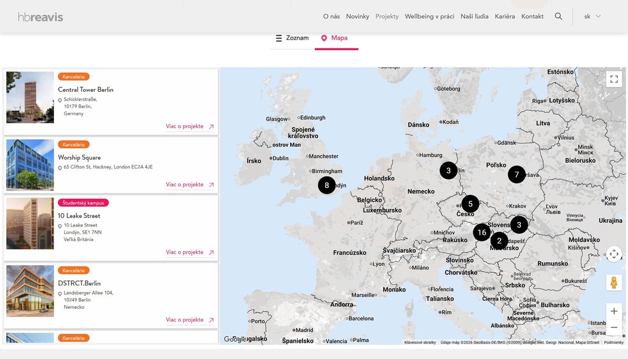This screenshot has width=628, height=359.
Task: Click Viac o projekte for 10 Leake Street
Action: (185, 252)
